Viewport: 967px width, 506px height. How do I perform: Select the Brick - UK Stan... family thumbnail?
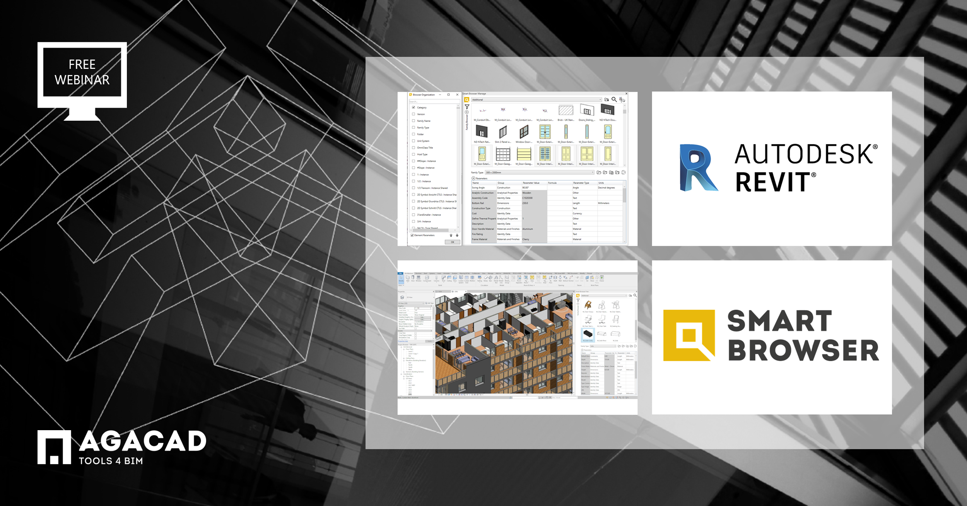point(566,113)
